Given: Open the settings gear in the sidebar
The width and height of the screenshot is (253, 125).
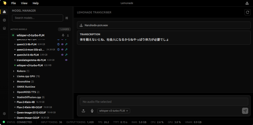Looking at the screenshot, I should coord(4,114).
